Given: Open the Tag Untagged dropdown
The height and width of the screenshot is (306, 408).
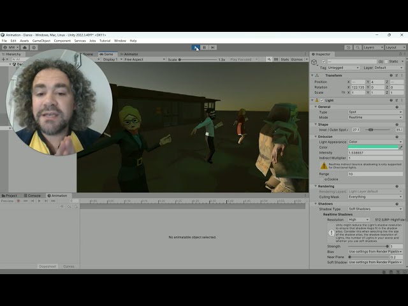Looking at the screenshot, I should 344,68.
